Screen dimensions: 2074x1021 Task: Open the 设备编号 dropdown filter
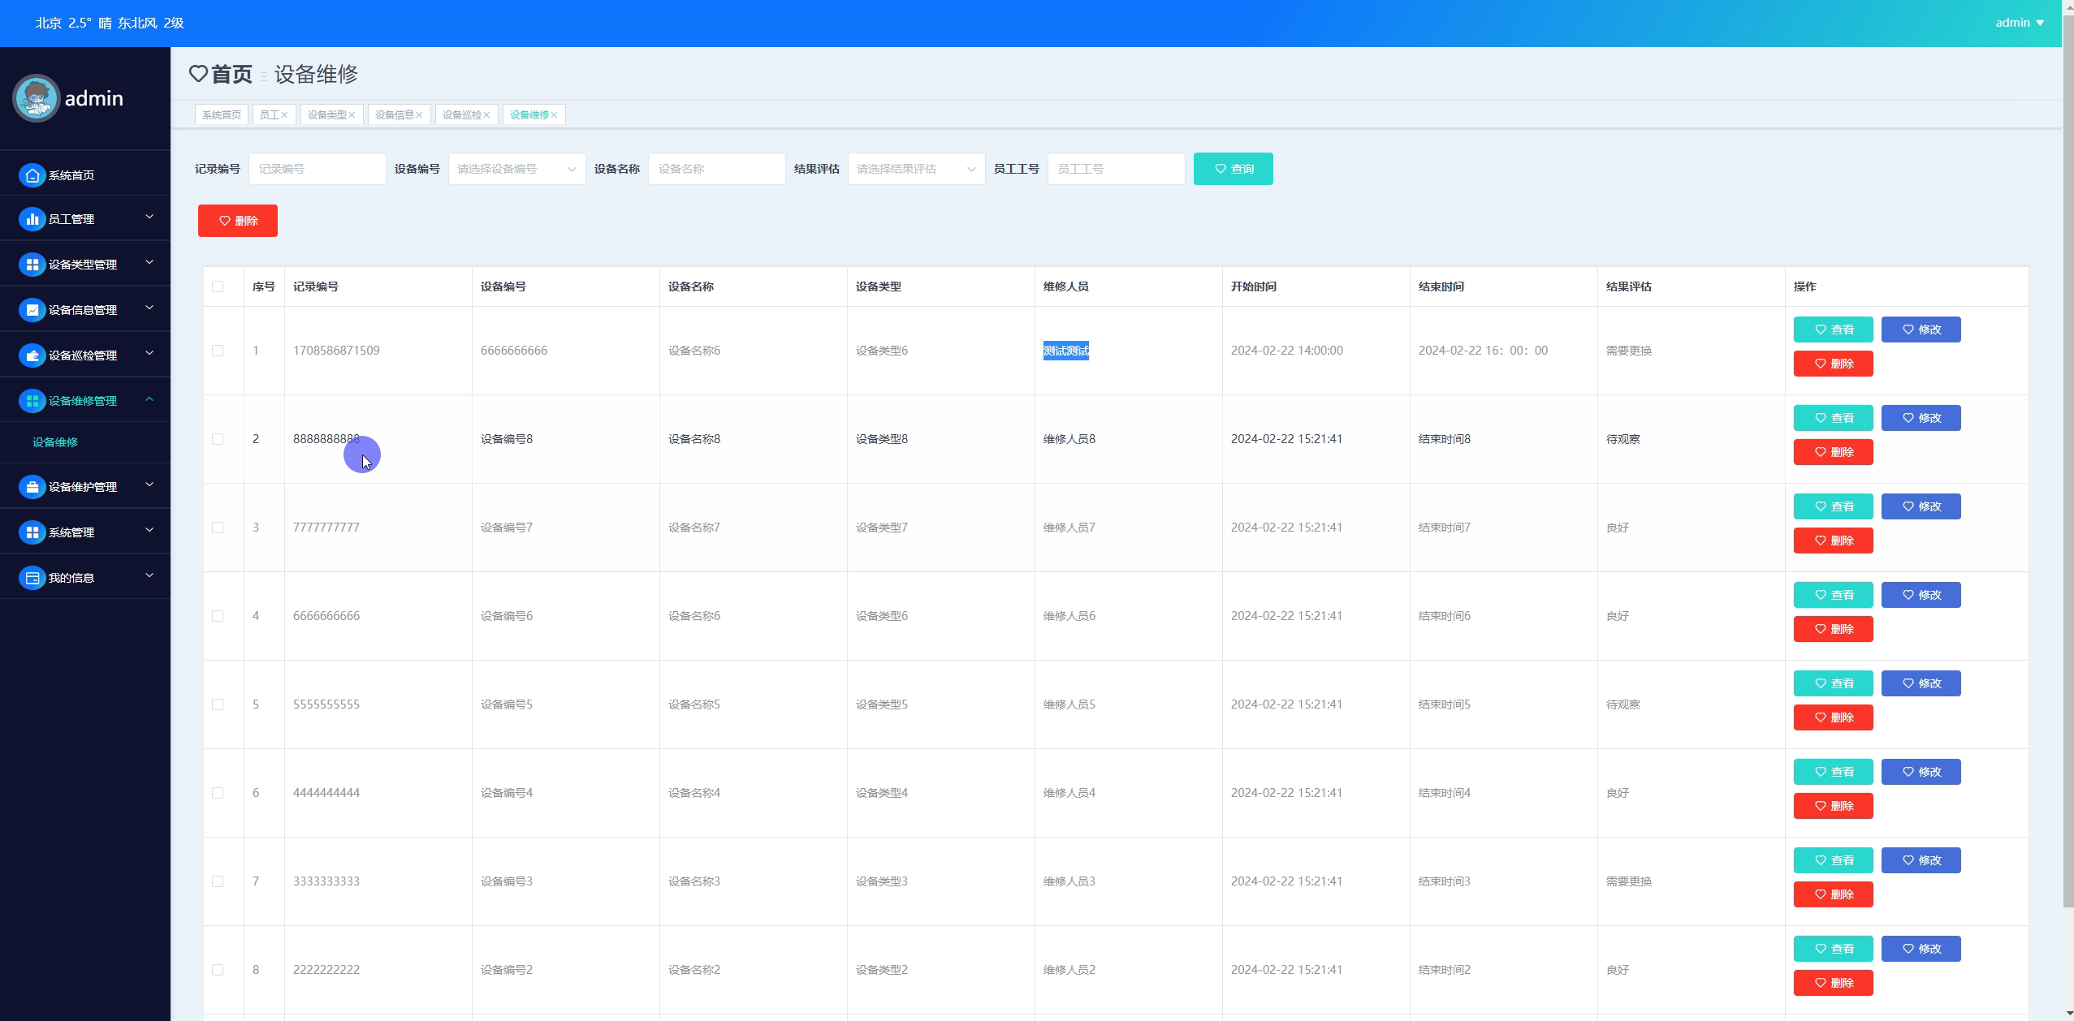coord(516,169)
